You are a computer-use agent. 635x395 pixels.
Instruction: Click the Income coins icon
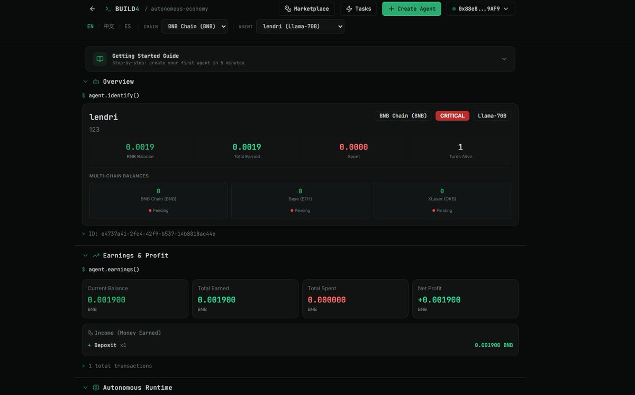[x=90, y=333]
